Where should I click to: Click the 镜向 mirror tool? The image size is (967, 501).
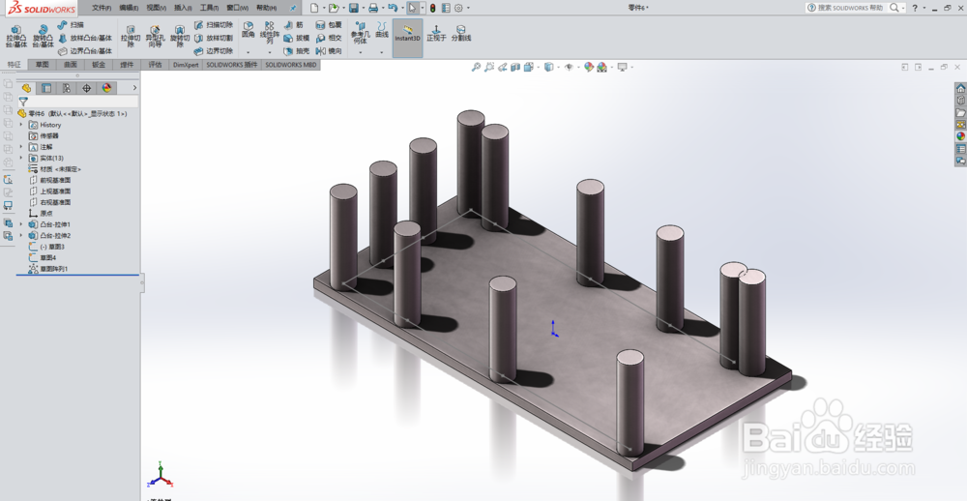pos(329,50)
